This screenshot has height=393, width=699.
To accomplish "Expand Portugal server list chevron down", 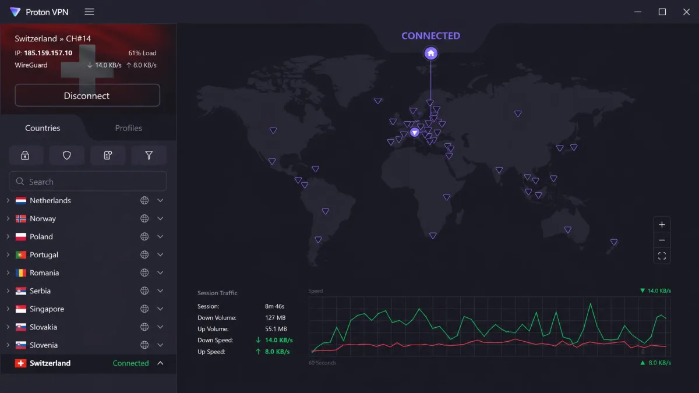I will [160, 254].
